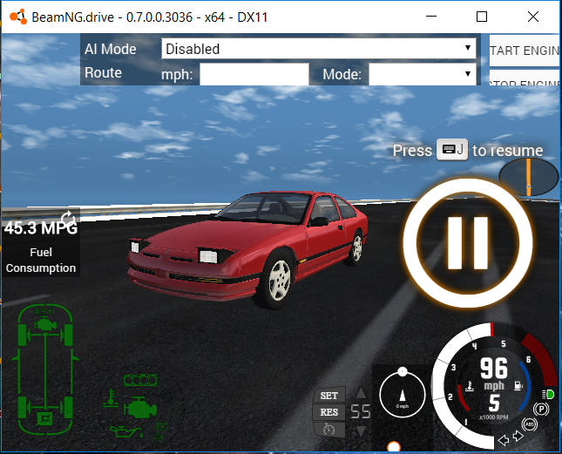The height and width of the screenshot is (454, 562).
Task: Click the BeamNG.drive logo in title bar
Action: [x=18, y=17]
